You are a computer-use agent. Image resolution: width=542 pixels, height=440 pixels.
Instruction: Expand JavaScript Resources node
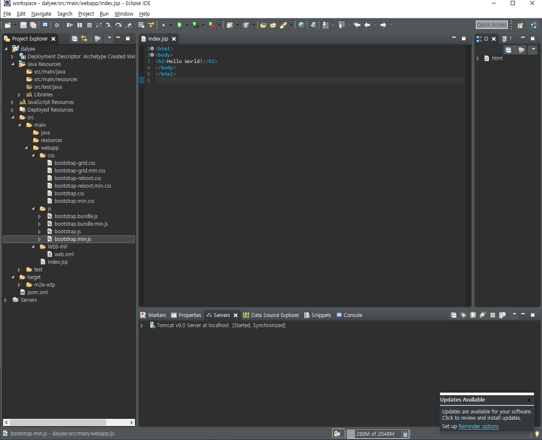[12, 102]
